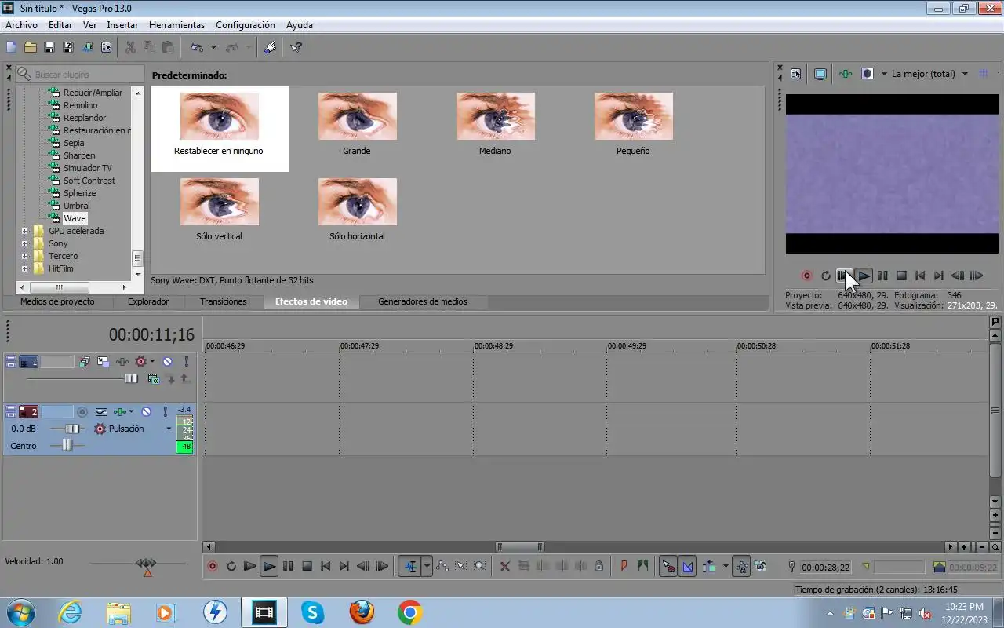
Task: Click compositing mode icon on track 1
Action: tap(154, 378)
